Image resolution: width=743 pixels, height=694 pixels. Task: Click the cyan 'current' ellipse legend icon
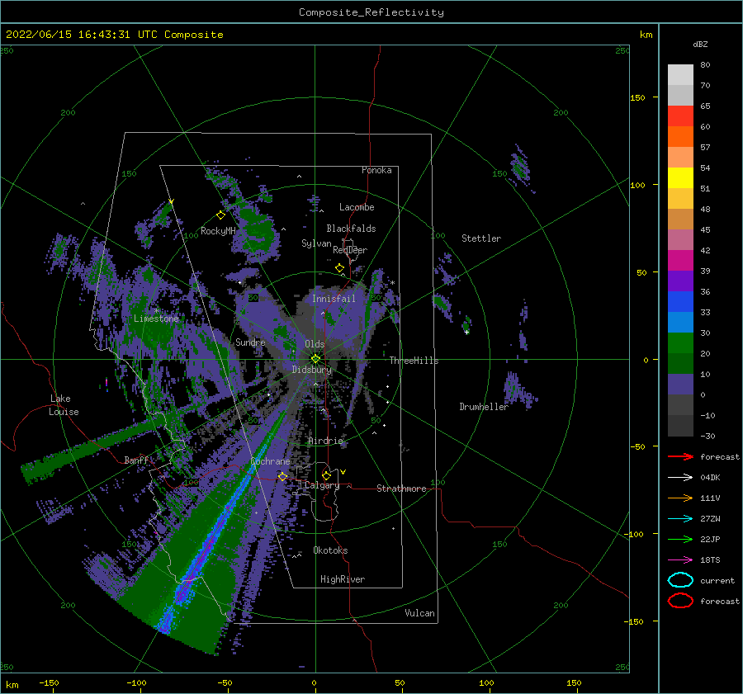(x=680, y=580)
